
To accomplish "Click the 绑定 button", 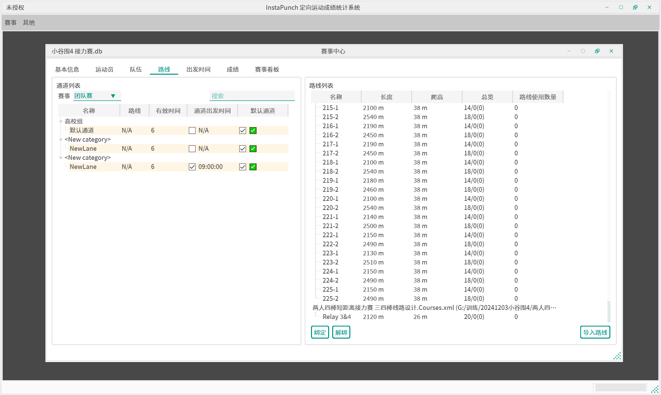I will click(x=320, y=332).
